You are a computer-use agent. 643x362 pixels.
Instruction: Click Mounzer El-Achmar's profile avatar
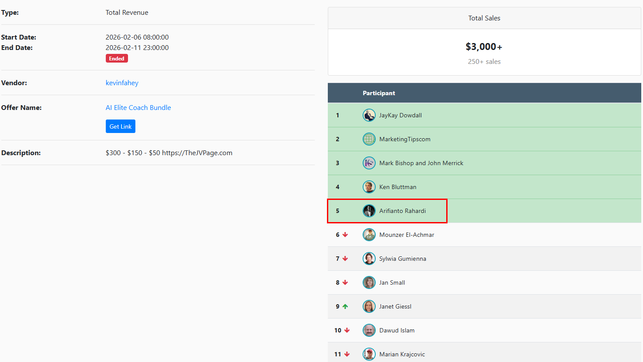click(369, 235)
